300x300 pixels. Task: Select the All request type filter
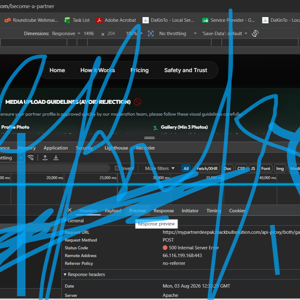[x=186, y=168]
